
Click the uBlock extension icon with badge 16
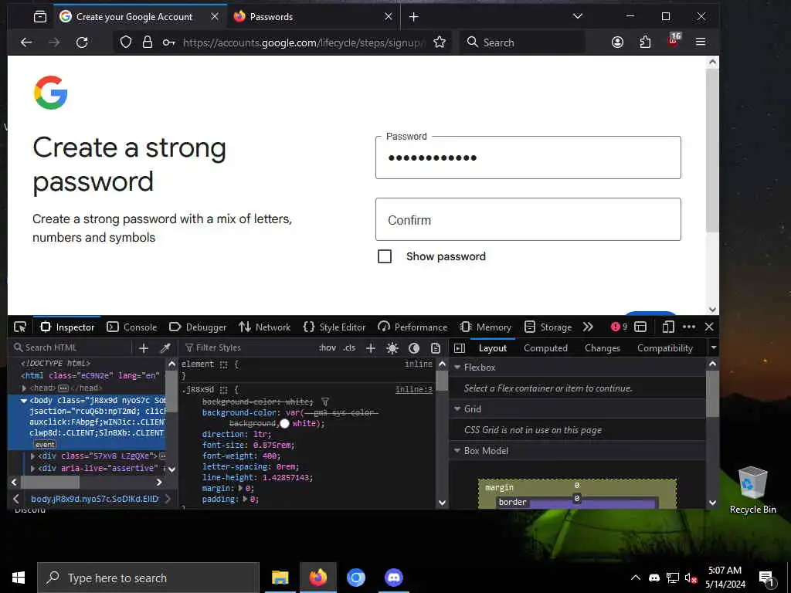[674, 40]
